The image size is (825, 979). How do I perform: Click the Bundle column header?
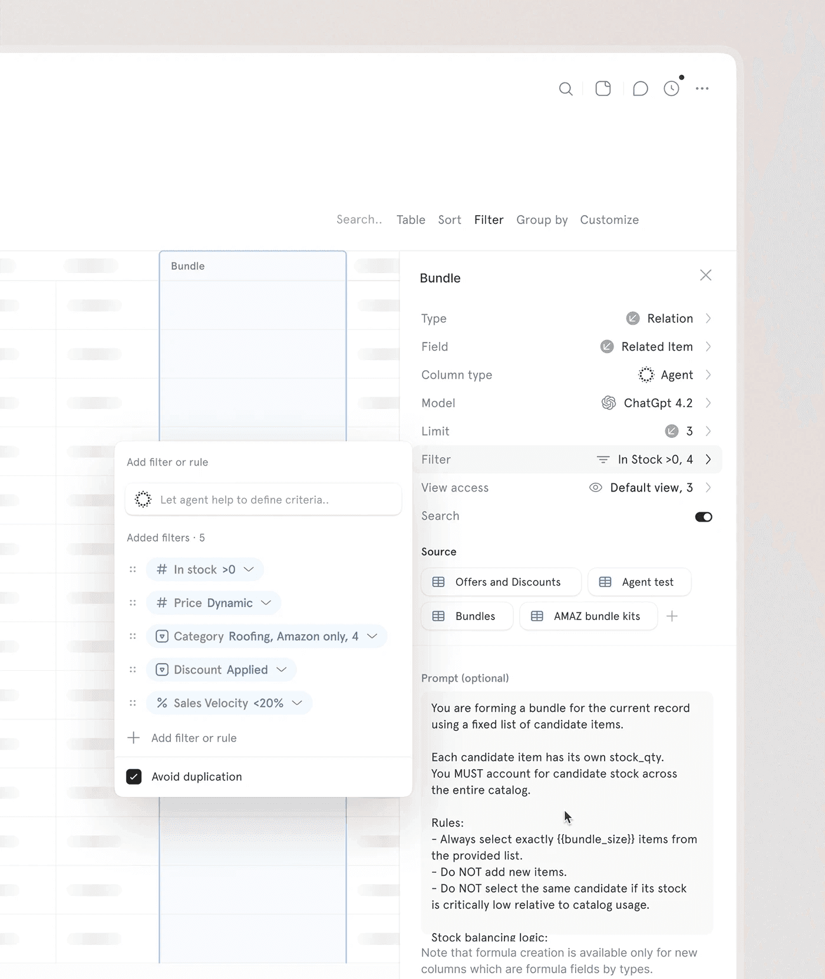click(253, 266)
